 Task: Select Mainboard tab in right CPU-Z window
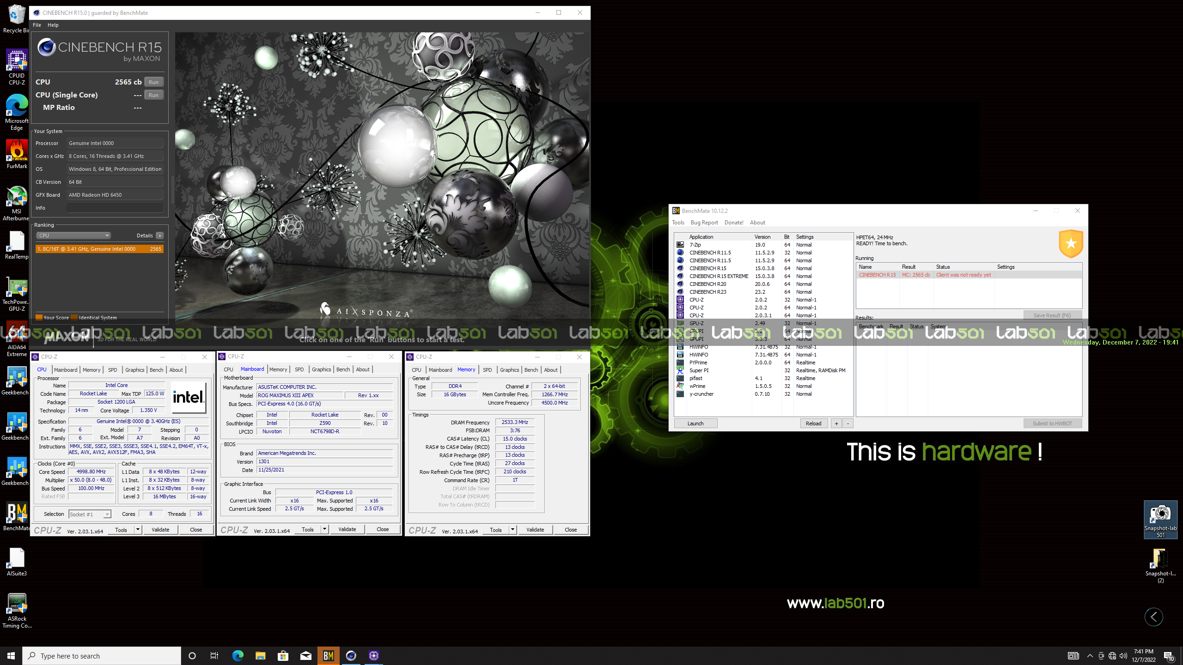pyautogui.click(x=440, y=370)
